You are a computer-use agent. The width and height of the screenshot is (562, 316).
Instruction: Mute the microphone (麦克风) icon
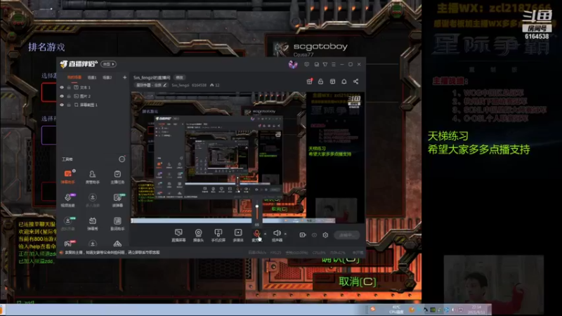pyautogui.click(x=256, y=233)
